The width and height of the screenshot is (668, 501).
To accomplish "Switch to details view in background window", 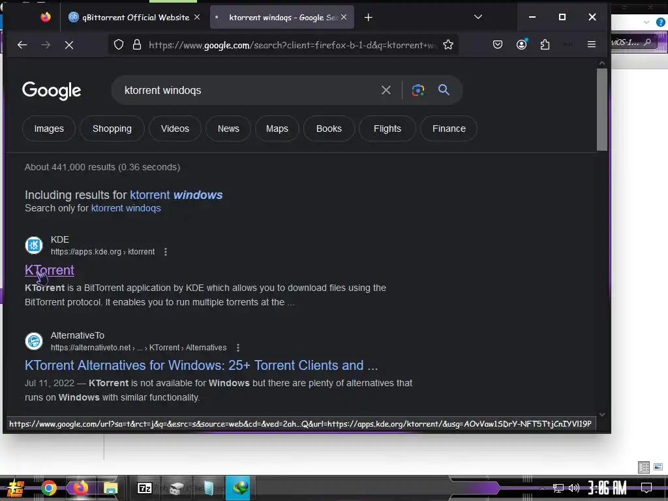I will [644, 467].
